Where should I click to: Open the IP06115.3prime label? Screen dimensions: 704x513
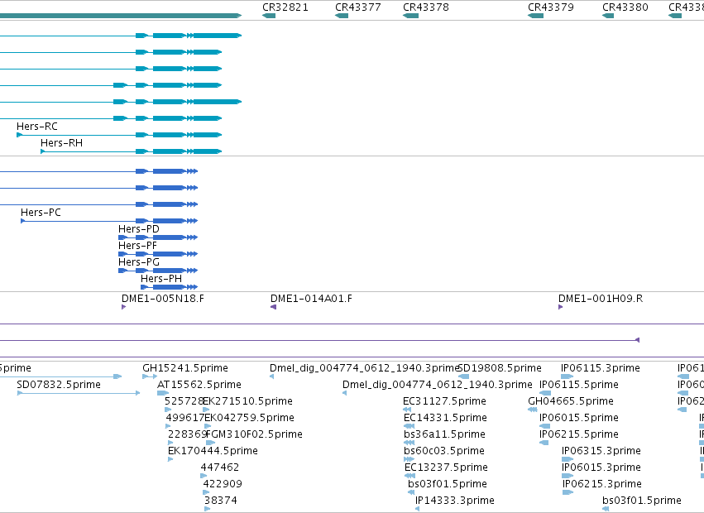click(x=601, y=368)
